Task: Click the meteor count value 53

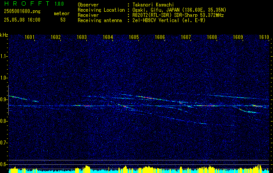Action: coord(63,20)
